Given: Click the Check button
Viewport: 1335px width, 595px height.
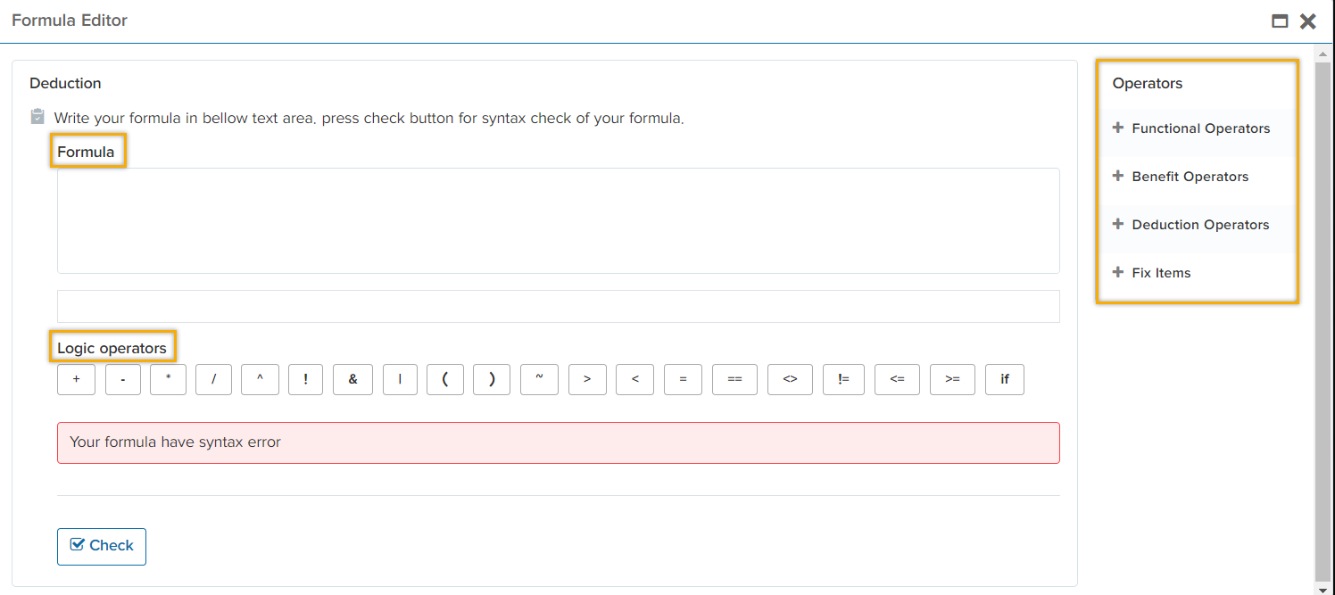Looking at the screenshot, I should tap(102, 546).
